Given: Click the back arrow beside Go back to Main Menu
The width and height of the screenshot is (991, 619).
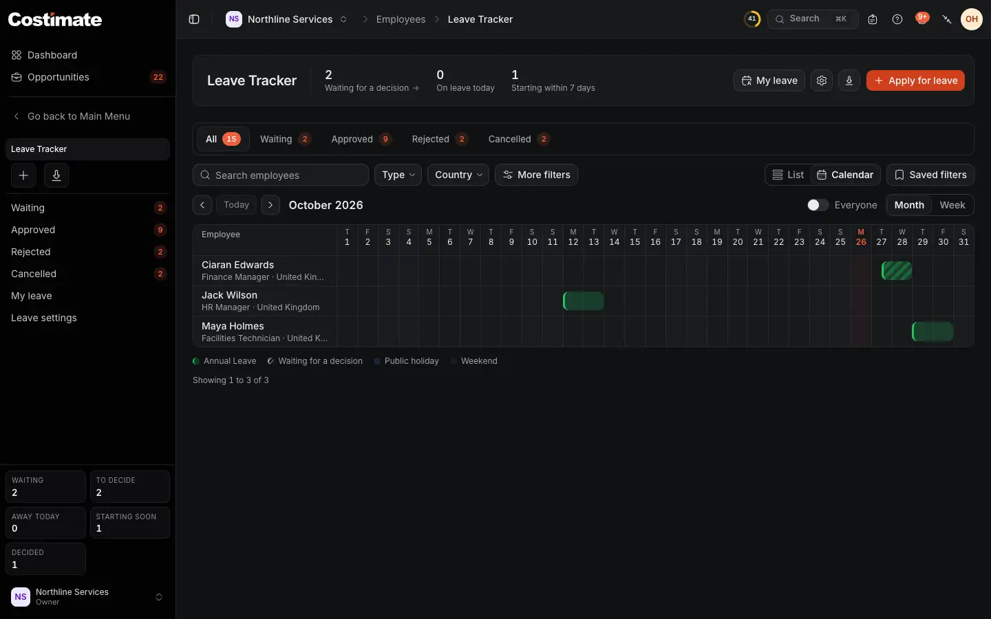Looking at the screenshot, I should pos(17,116).
